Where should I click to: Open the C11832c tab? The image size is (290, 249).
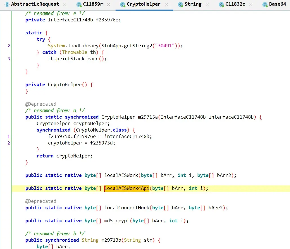coord(235,4)
